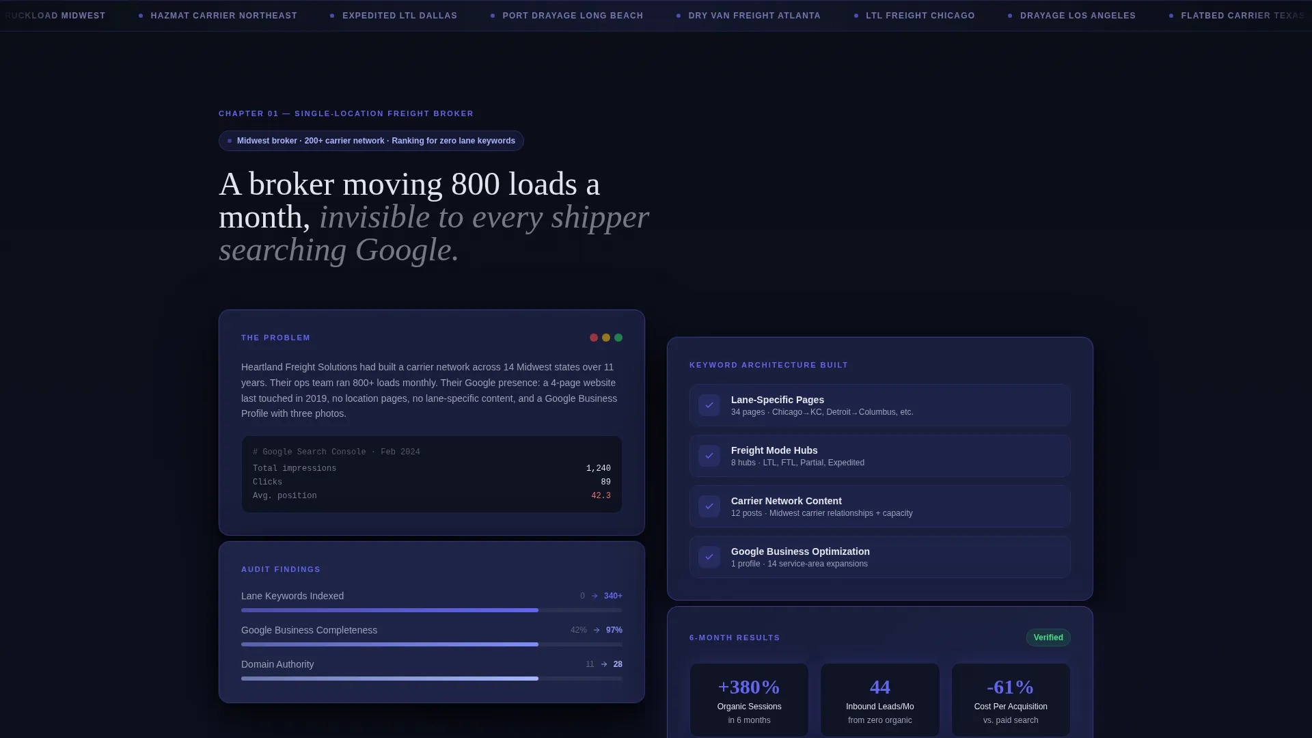Click the checkmark icon beside Carrier Network Content

[x=709, y=506]
